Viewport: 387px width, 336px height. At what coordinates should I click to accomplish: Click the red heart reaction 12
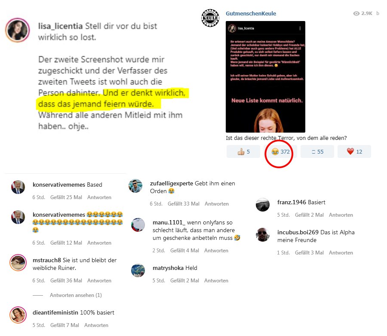click(354, 151)
